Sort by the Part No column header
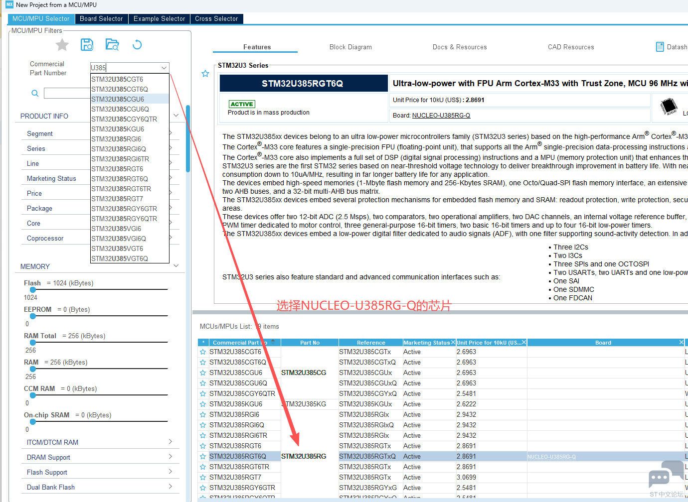 (310, 343)
